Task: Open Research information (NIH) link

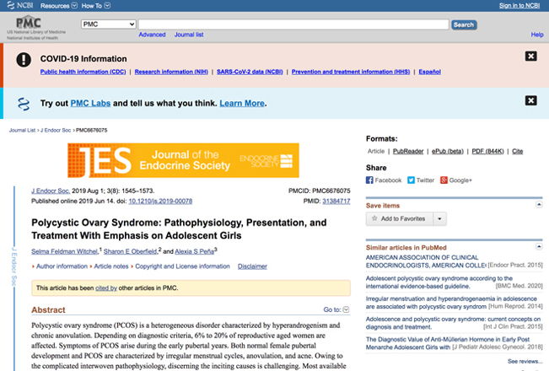Action: click(171, 72)
